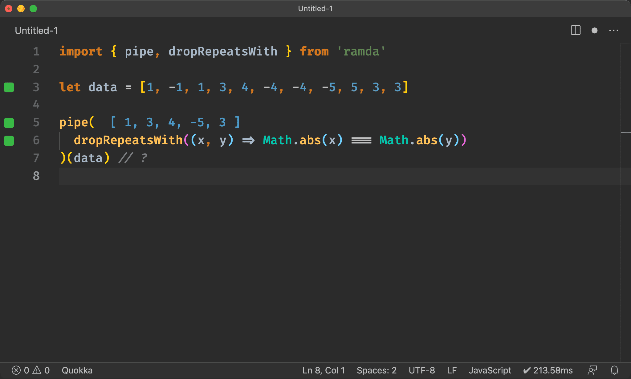
Task: Click dropRepeatsWith call on line 6
Action: pyautogui.click(x=128, y=141)
